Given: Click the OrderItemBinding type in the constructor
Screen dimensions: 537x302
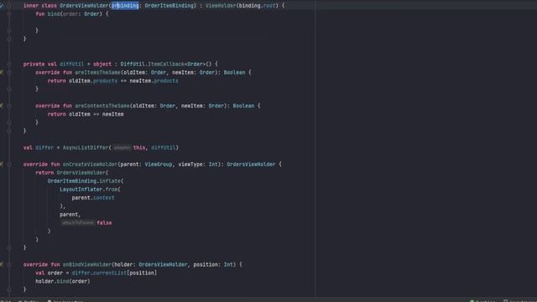Looking at the screenshot, I should [x=169, y=6].
